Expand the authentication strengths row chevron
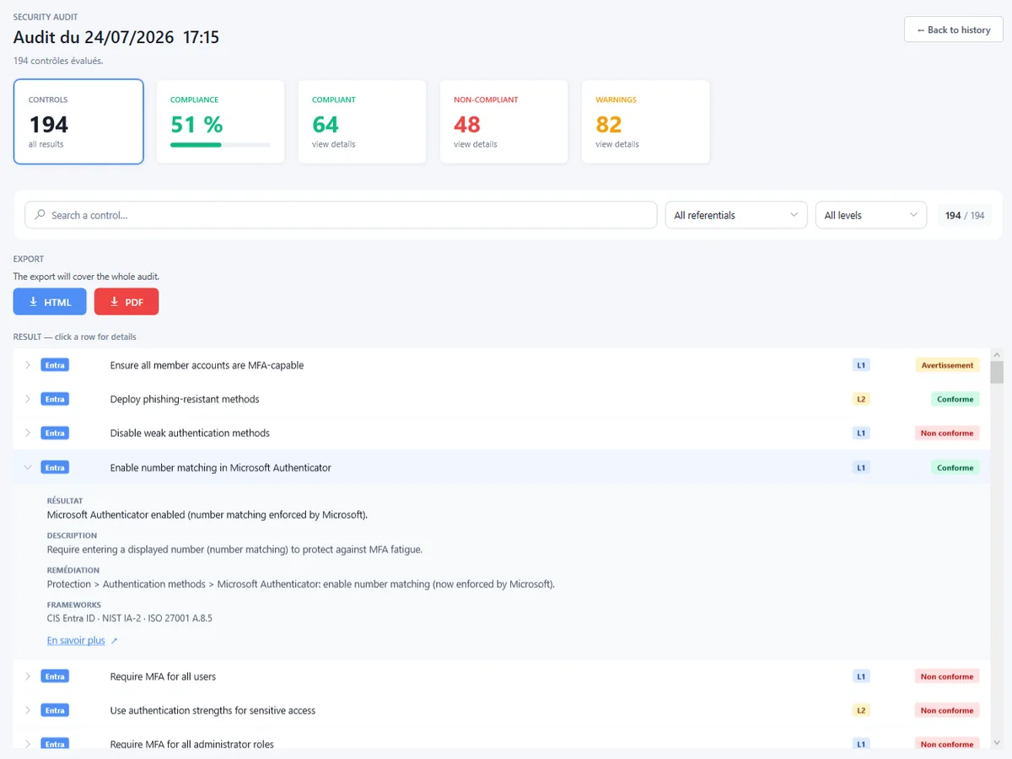This screenshot has height=759, width=1012. click(28, 710)
